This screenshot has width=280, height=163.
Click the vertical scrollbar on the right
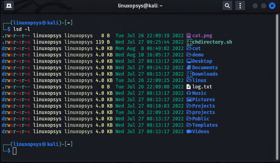(x=277, y=85)
